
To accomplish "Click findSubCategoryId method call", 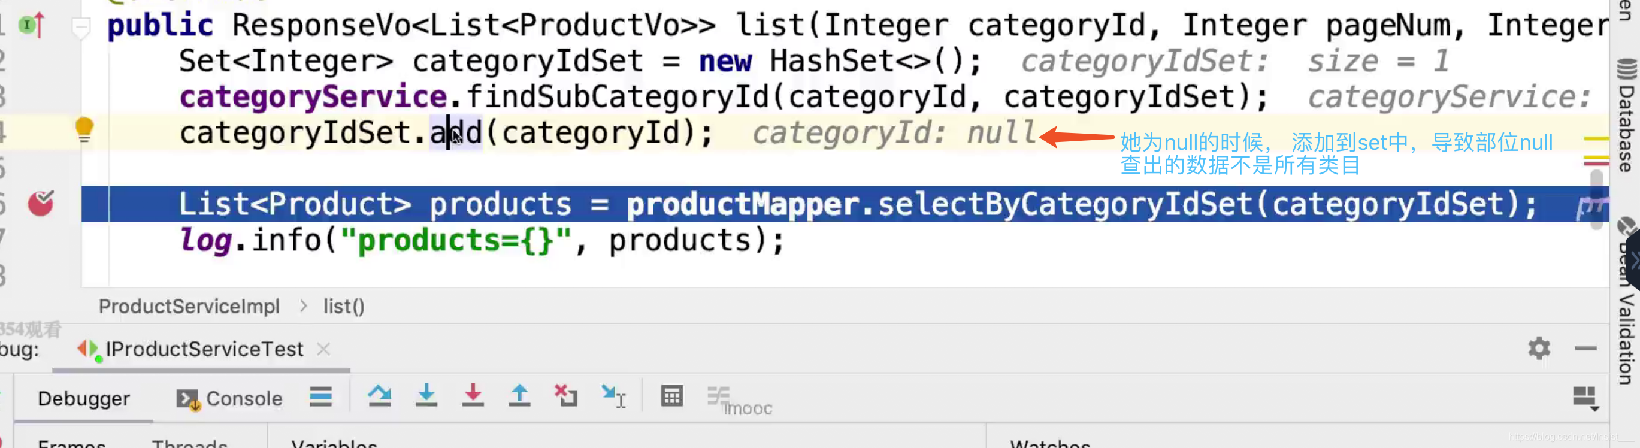I will tap(618, 98).
